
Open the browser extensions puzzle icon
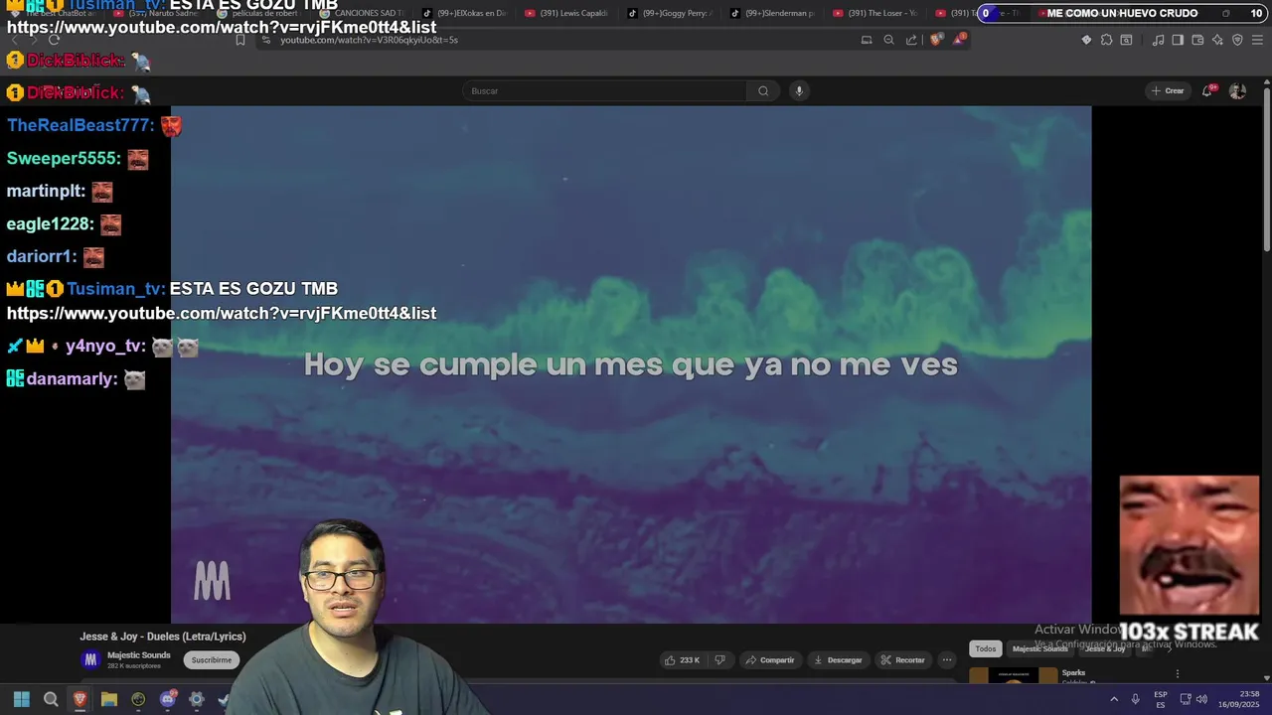[1106, 40]
